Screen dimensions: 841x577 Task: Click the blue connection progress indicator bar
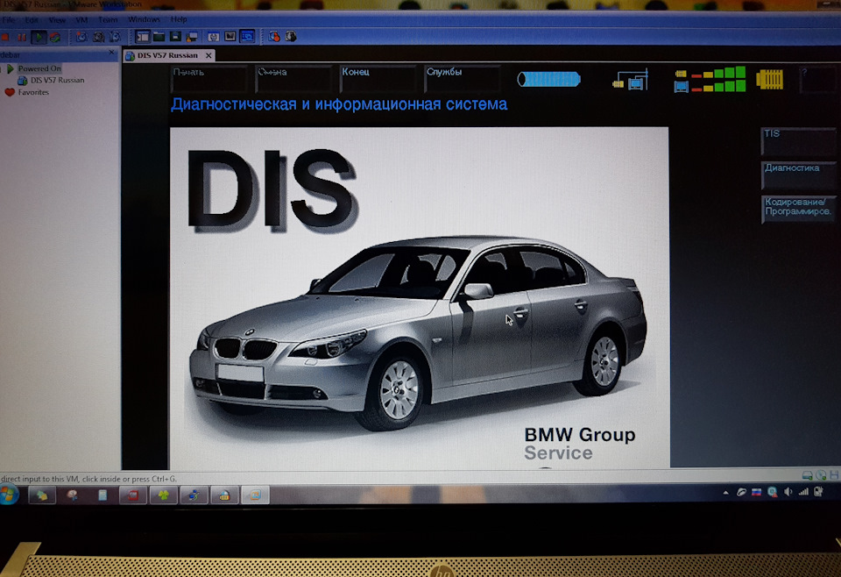pos(548,80)
